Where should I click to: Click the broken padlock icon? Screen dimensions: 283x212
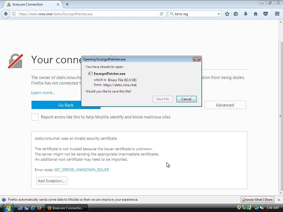click(15, 61)
